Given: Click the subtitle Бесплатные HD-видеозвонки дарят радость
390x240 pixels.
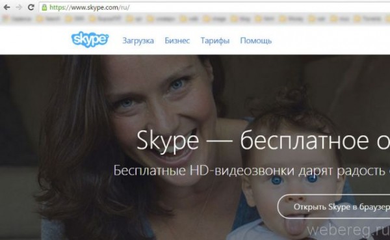Looking at the screenshot, I should tap(249, 171).
